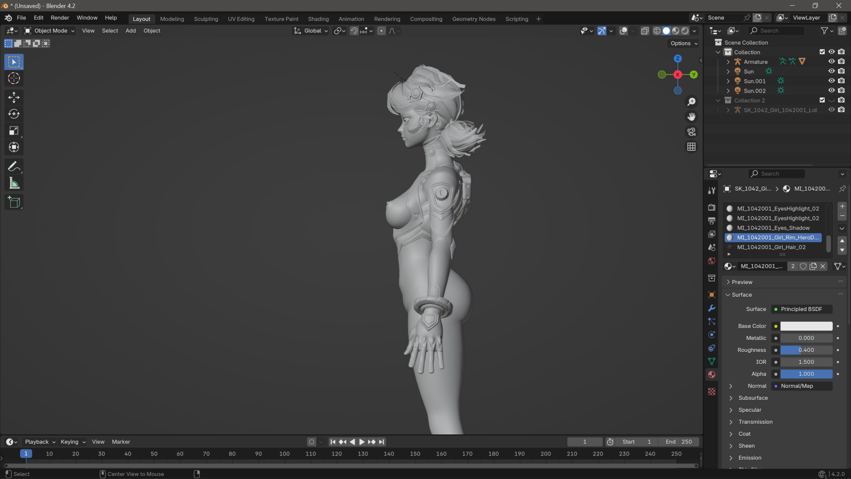Open the Object properties tab
The width and height of the screenshot is (851, 479).
[711, 295]
